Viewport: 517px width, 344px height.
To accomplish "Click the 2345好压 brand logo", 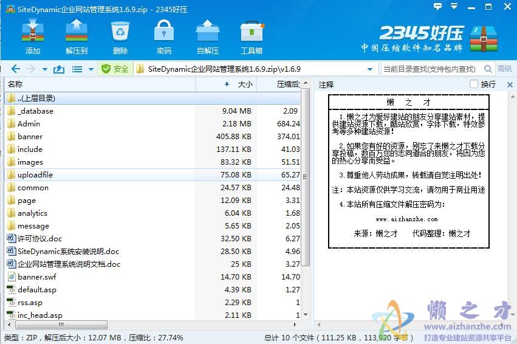I will coord(429,38).
